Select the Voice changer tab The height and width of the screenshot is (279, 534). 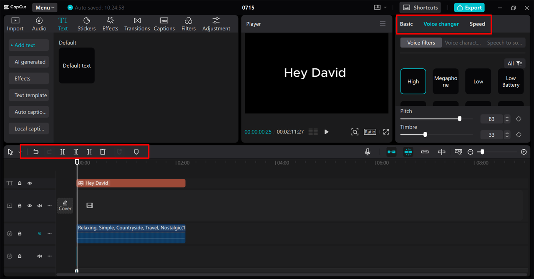pyautogui.click(x=441, y=24)
